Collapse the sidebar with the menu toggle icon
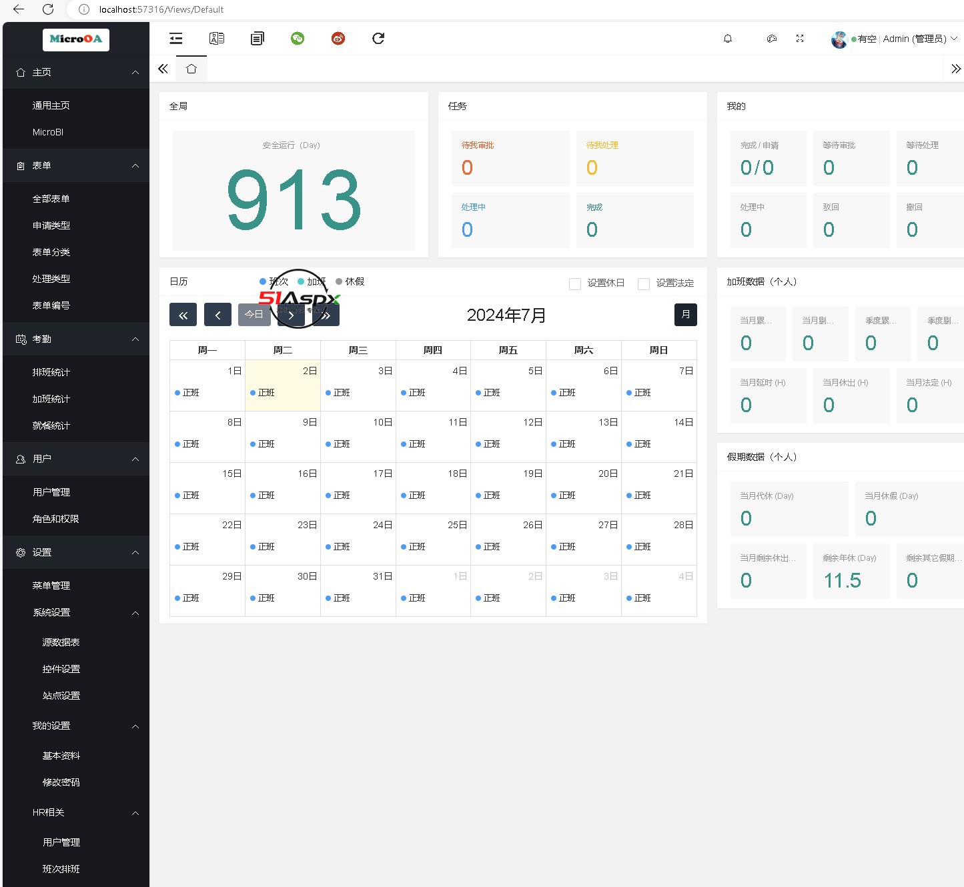Screen dimensions: 964x887 tap(176, 39)
